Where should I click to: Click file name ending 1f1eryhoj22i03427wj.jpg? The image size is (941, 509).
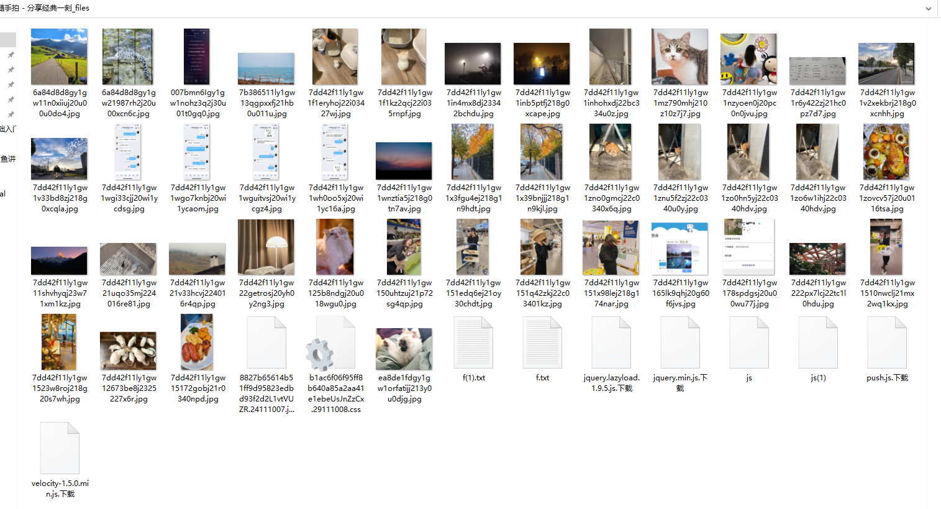point(335,103)
